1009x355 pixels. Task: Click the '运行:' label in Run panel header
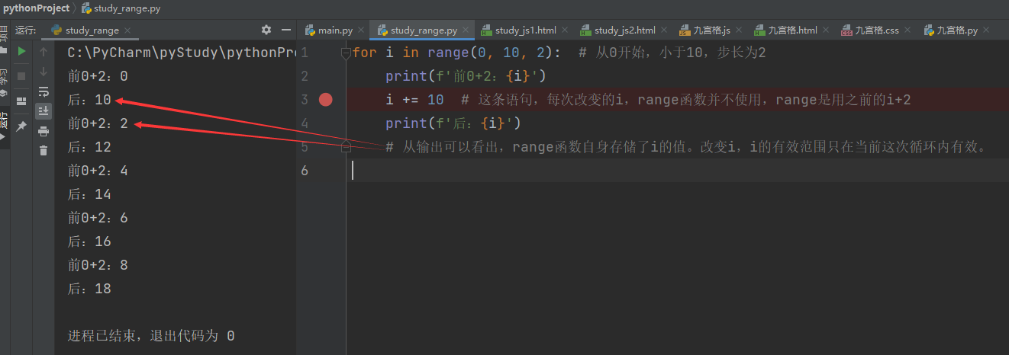26,30
